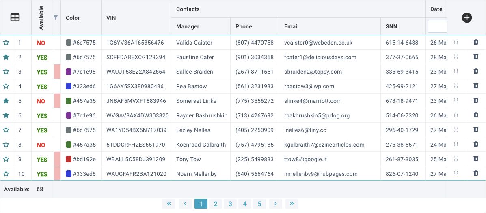The image size is (486, 213).
Task: Jump to last page double chevron
Action: coord(292,204)
